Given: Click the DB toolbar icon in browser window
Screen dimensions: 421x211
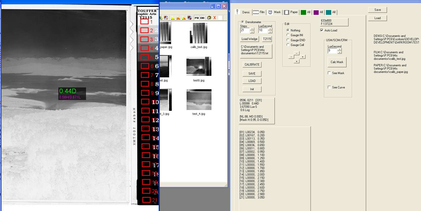Looking at the screenshot, I should (202, 18).
